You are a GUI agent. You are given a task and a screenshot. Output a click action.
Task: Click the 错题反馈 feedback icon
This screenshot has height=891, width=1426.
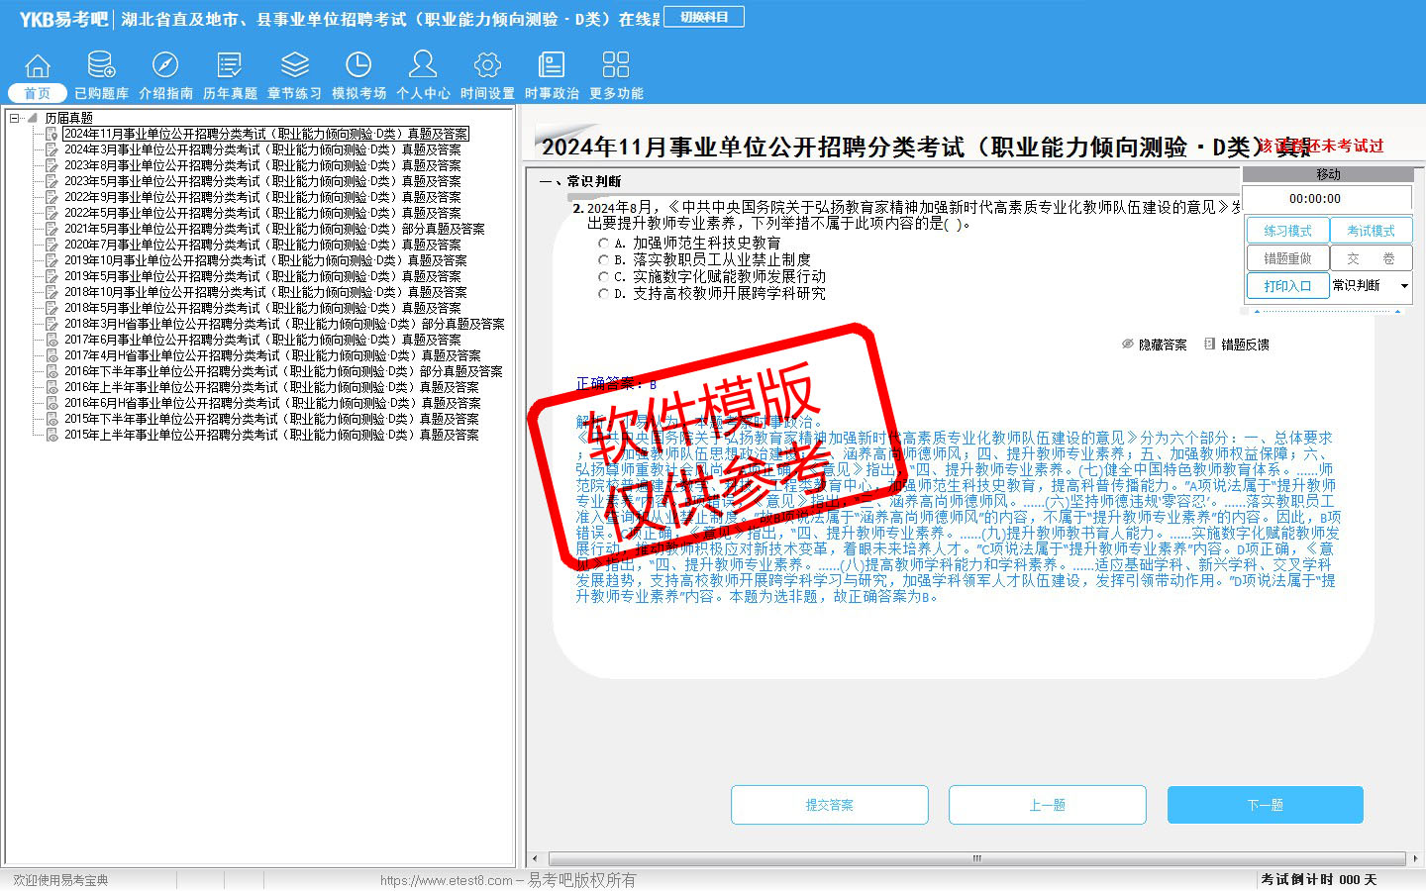pos(1209,345)
